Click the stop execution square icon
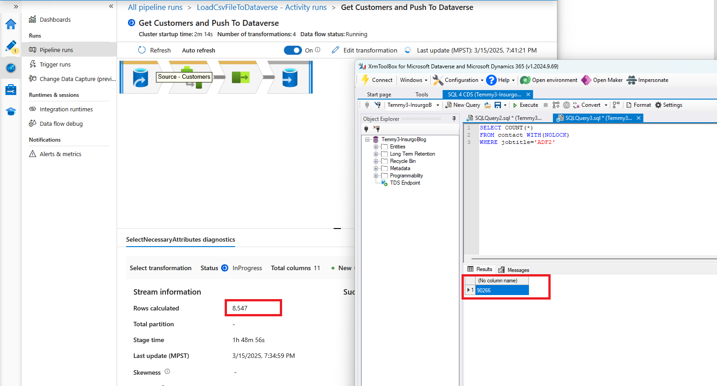Viewport: 717px width, 386px height. click(x=546, y=105)
